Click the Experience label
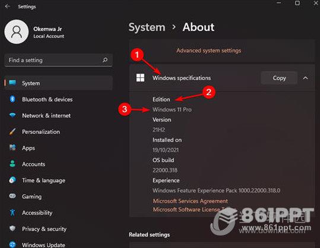 pos(166,181)
